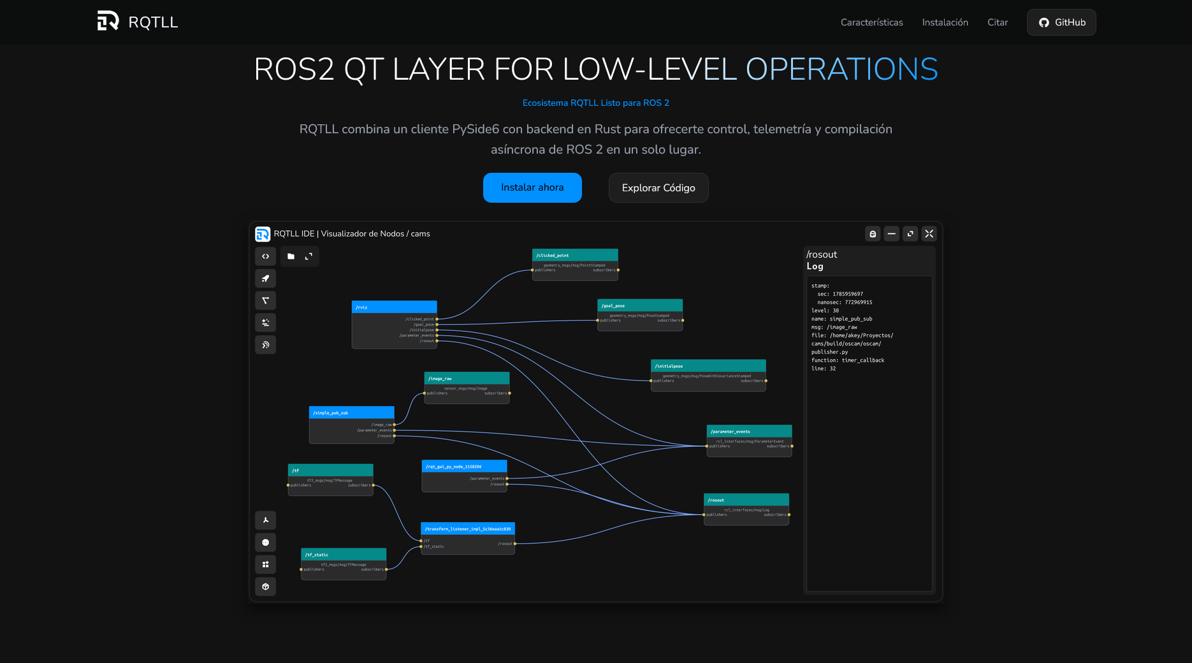Select the /tf_static topic node header
Viewport: 1192px width, 663px height.
pos(344,555)
